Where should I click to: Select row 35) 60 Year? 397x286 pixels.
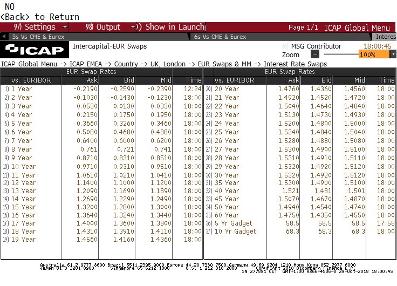(x=300, y=215)
